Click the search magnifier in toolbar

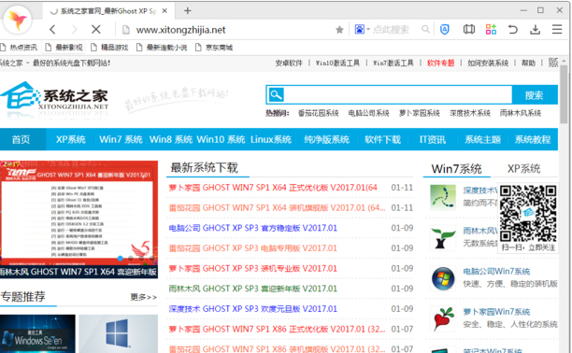pos(425,29)
